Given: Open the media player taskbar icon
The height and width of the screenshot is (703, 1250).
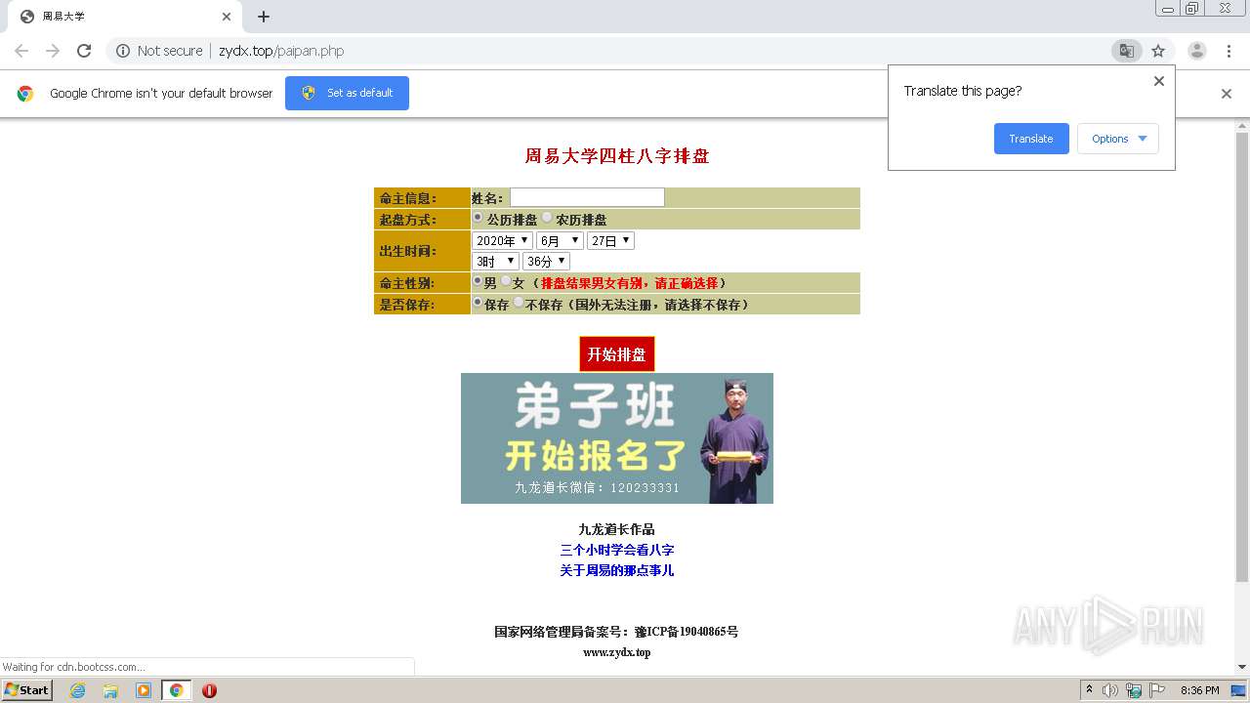Looking at the screenshot, I should point(144,690).
